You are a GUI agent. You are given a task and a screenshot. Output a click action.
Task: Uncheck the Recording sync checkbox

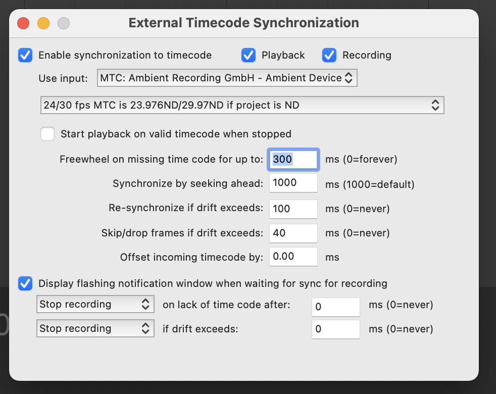(x=329, y=55)
